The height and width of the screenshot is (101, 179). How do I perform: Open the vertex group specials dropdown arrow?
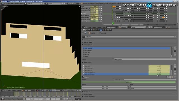pyautogui.click(x=175, y=51)
